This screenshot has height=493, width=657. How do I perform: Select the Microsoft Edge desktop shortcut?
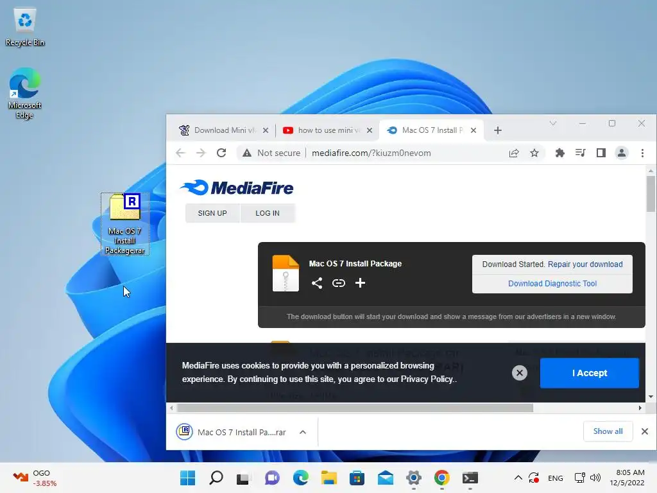pos(25,93)
